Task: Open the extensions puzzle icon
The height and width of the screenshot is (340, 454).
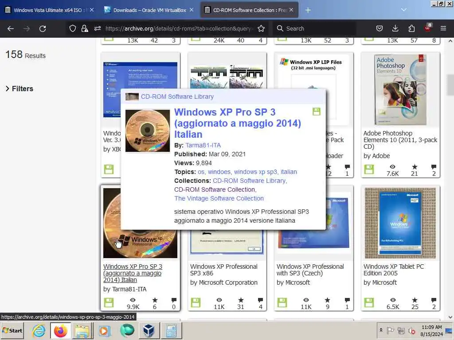Action: pyautogui.click(x=411, y=28)
